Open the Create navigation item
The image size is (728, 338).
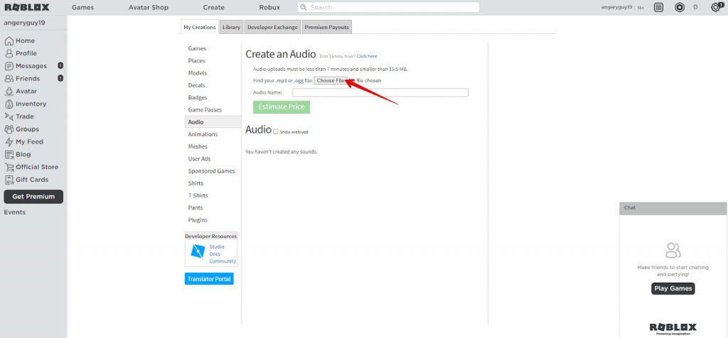(213, 7)
